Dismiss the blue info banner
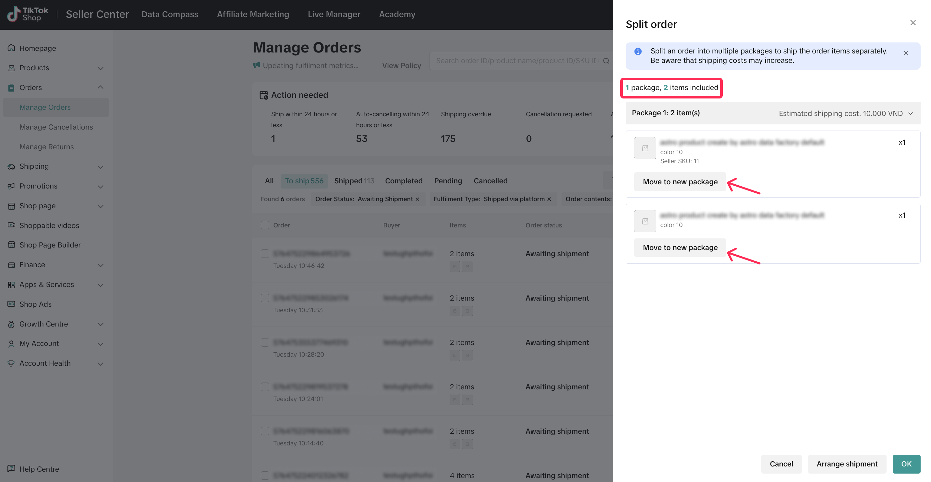 pos(905,53)
